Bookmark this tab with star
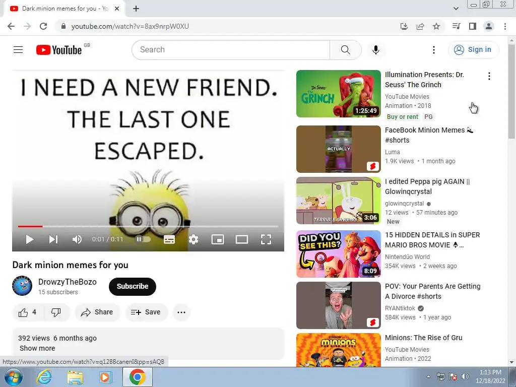 [x=436, y=26]
